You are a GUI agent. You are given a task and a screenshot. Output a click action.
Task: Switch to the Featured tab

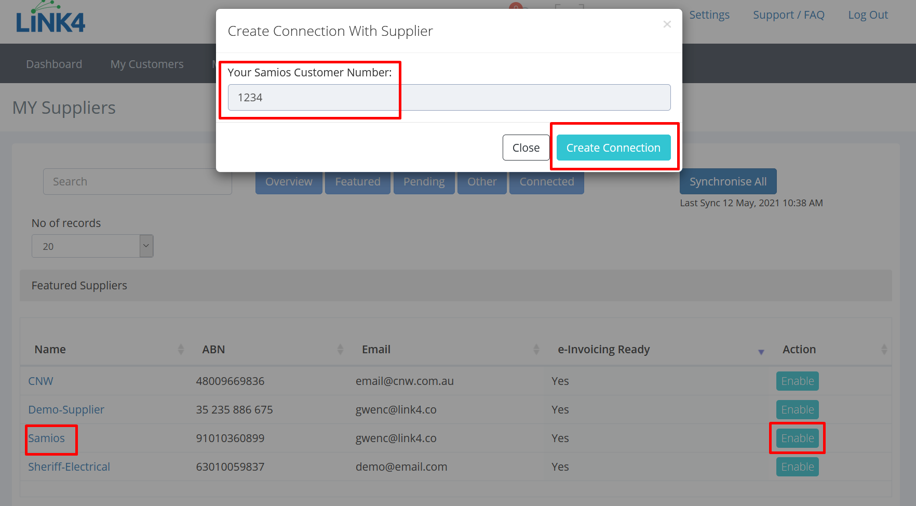point(358,182)
